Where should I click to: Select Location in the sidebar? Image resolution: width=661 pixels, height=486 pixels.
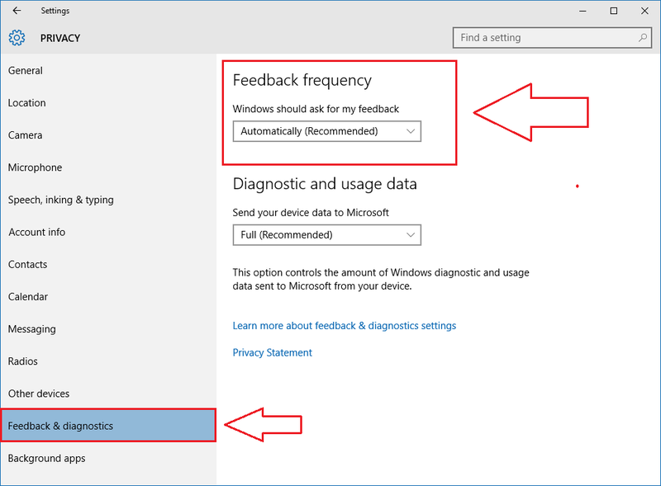27,103
